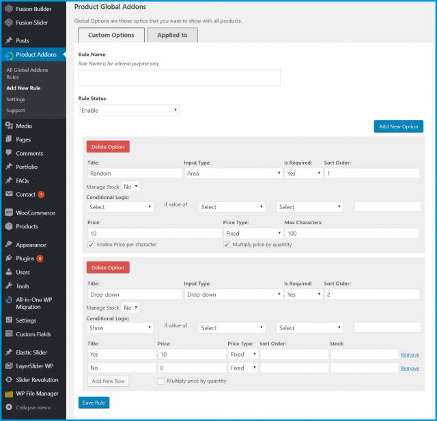Click the Rule Name text field
Screen dimensions: 437x421
point(179,78)
